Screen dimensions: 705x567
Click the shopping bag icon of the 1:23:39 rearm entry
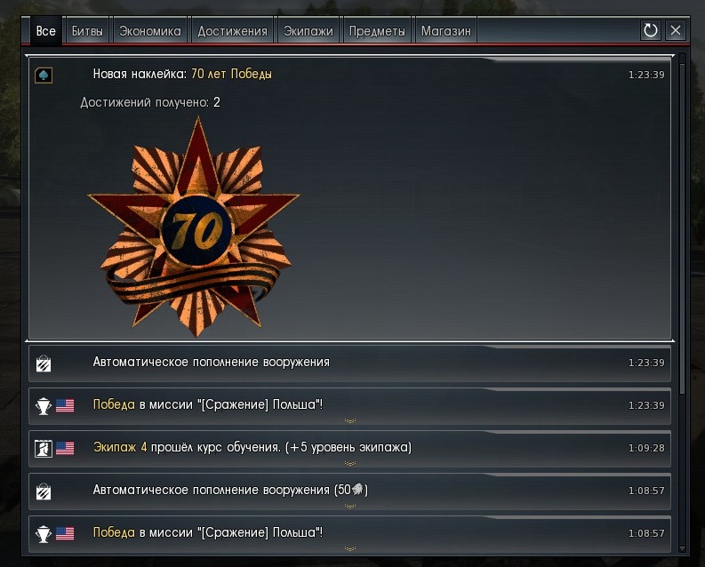pos(44,363)
